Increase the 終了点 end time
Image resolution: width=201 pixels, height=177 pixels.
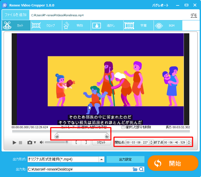[189, 141]
